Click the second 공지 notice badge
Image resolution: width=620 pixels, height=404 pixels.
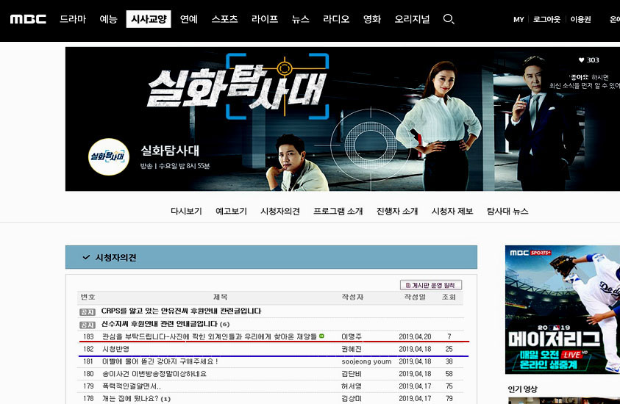pos(88,324)
